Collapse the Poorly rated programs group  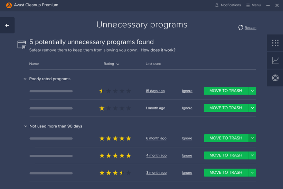tap(25, 79)
